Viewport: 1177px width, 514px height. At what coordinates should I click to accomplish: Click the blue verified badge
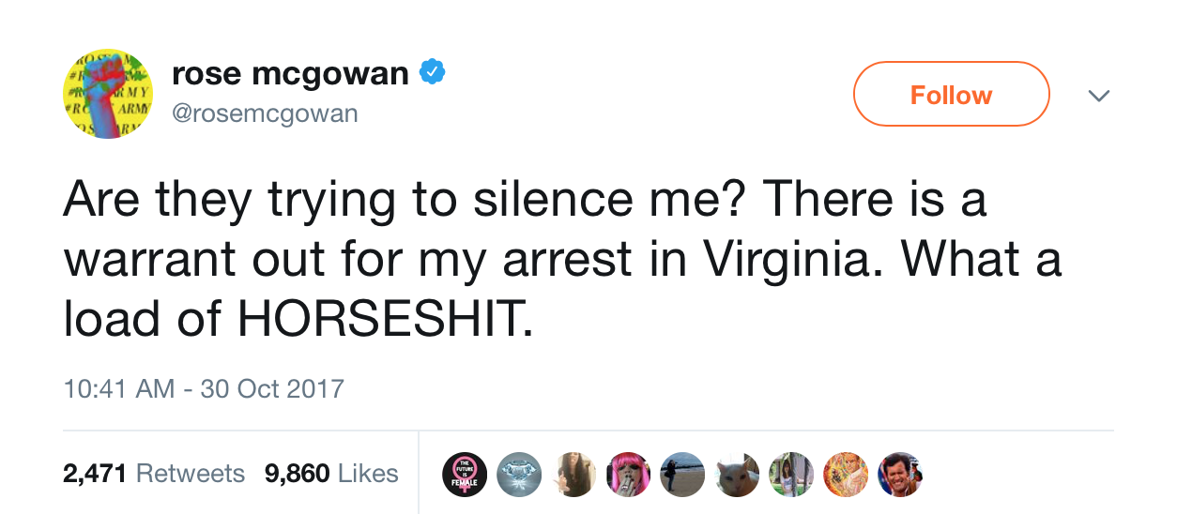tap(431, 73)
